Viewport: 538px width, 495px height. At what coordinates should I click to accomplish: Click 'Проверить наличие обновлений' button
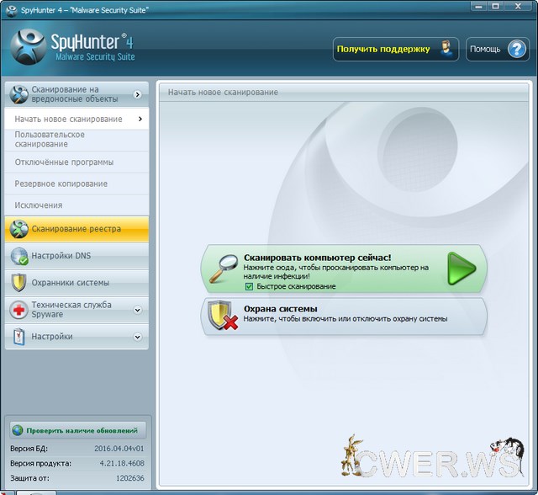pos(77,430)
